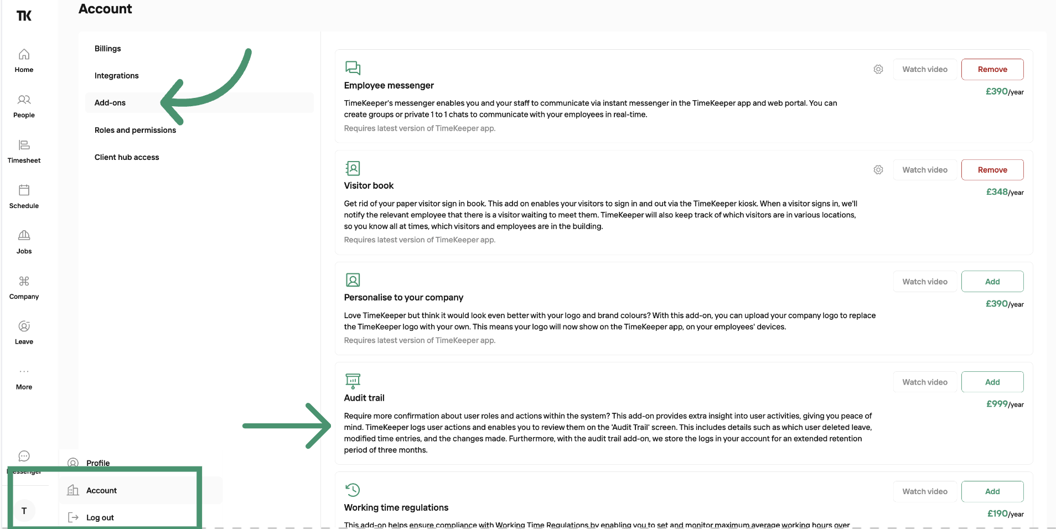This screenshot has width=1056, height=529.
Task: Remove the Employee messenger add-on
Action: [x=992, y=69]
